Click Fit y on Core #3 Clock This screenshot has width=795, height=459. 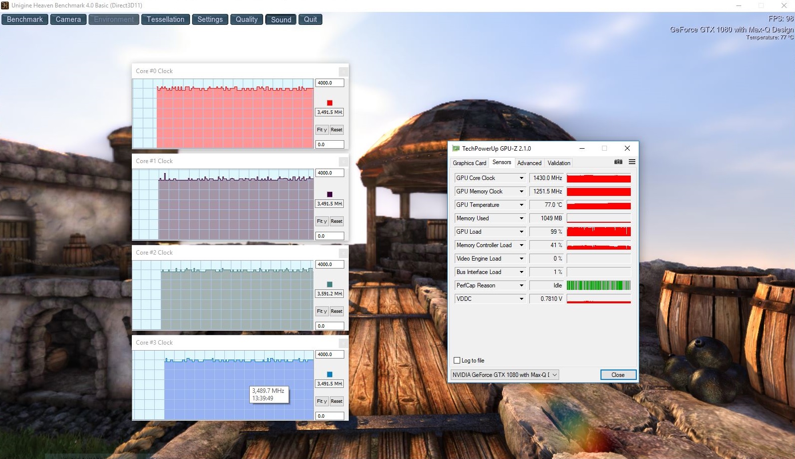(x=322, y=401)
